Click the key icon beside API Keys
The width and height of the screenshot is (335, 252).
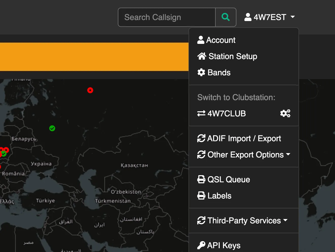tap(201, 245)
